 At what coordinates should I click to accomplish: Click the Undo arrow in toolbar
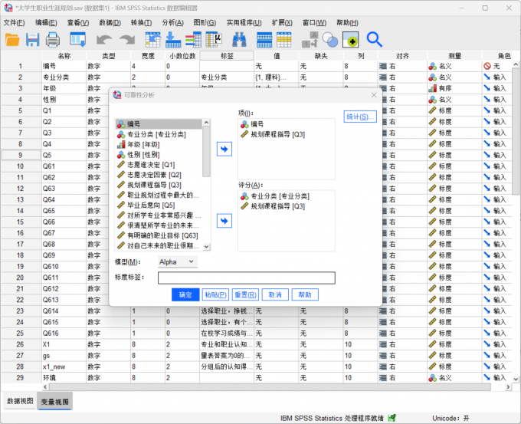point(103,39)
